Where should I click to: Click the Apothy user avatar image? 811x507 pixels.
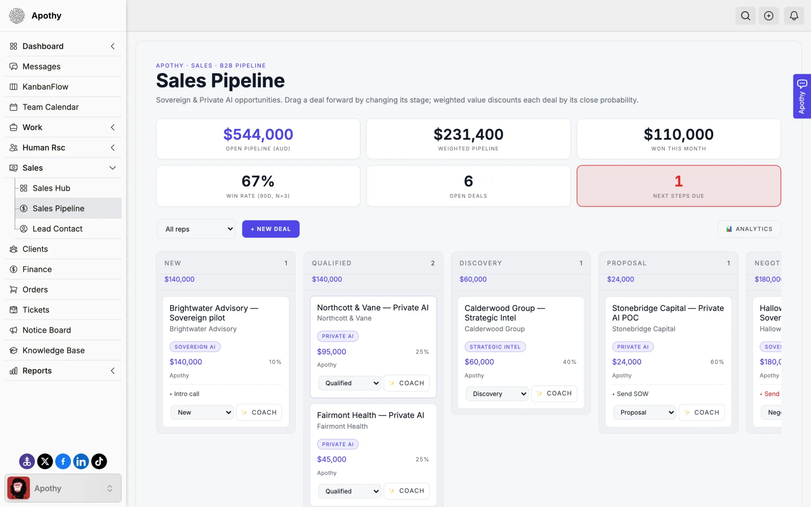click(x=18, y=488)
